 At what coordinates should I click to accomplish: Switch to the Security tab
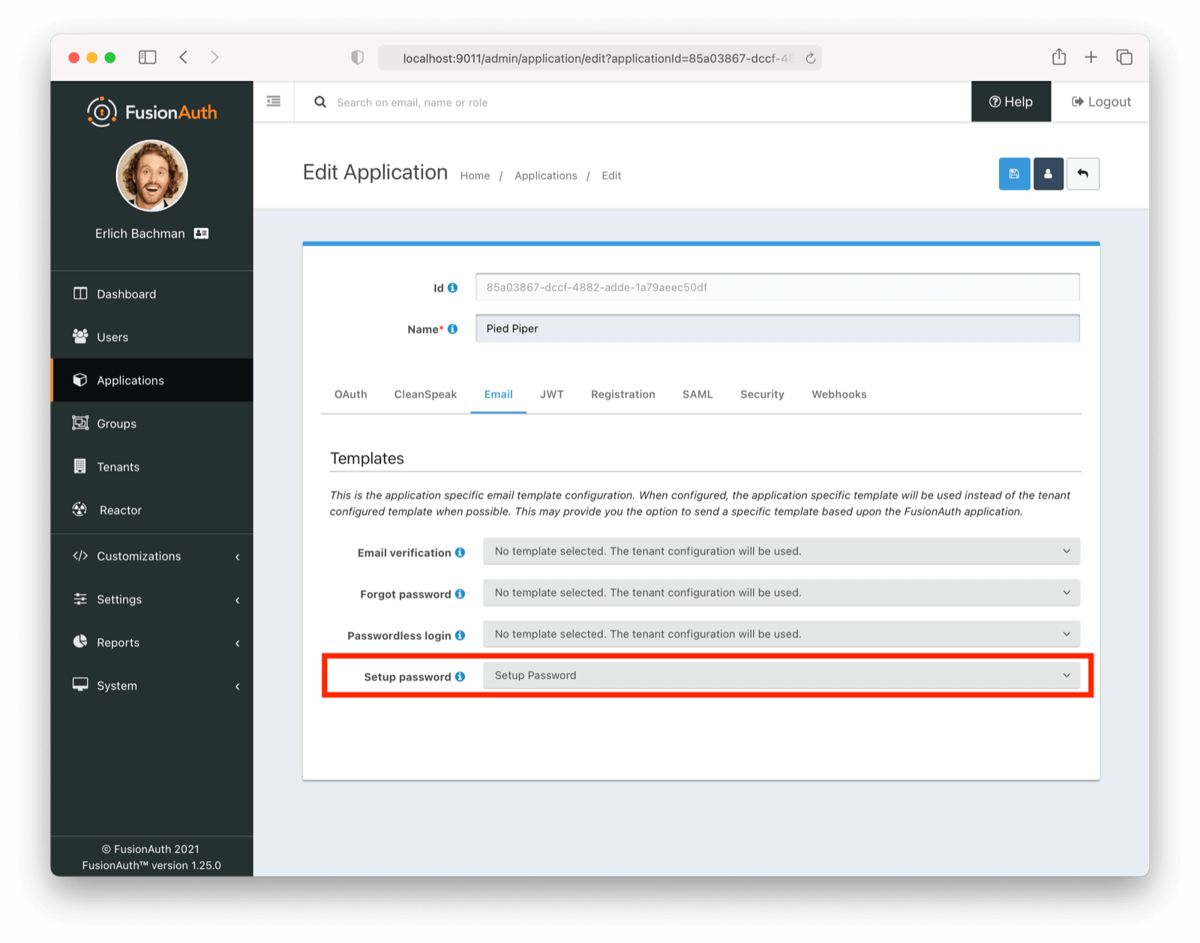762,395
